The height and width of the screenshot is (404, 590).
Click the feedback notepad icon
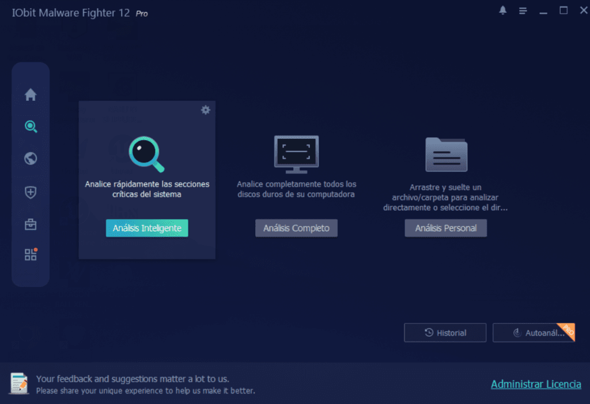tap(19, 384)
